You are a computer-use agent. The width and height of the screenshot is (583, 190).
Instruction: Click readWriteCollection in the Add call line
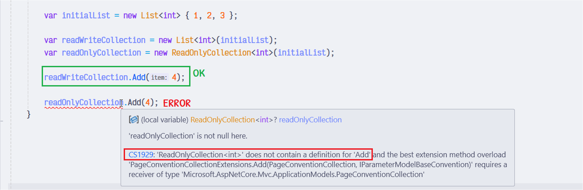(x=86, y=77)
